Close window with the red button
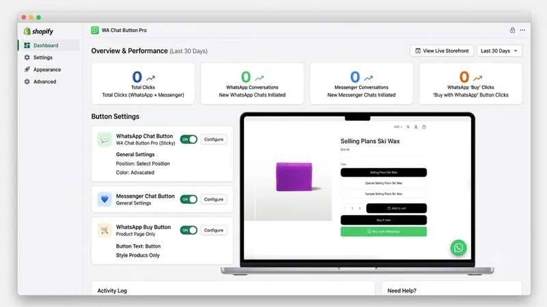547x307 pixels. 24,18
